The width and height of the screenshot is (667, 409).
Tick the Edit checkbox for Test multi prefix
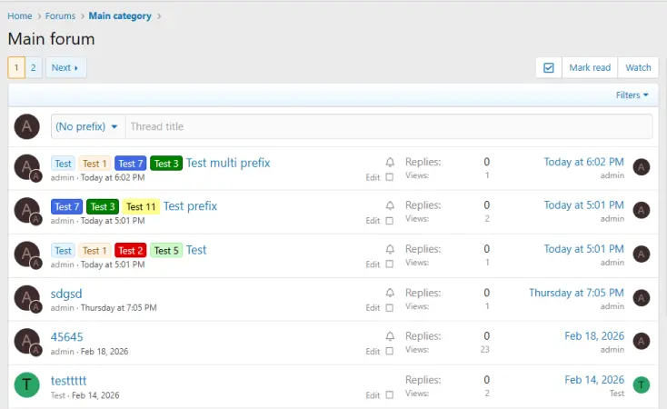[x=390, y=177]
